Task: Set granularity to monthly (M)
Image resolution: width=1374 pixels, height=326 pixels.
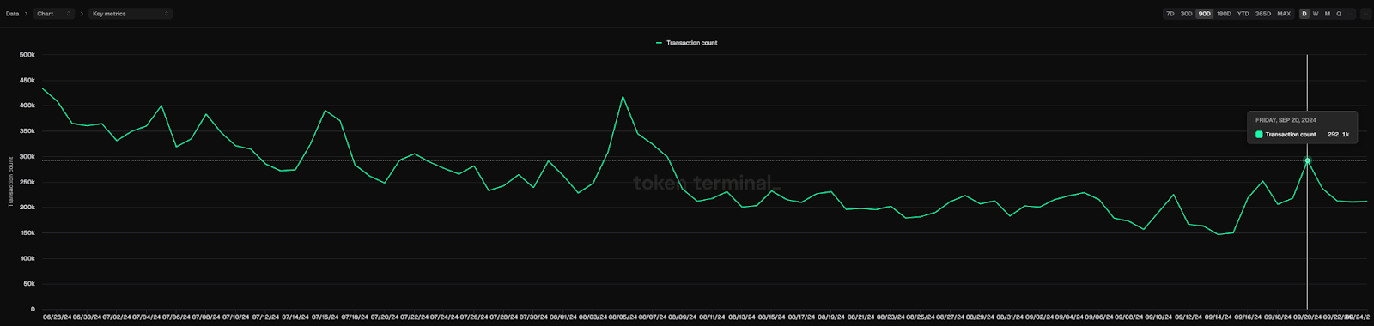Action: pyautogui.click(x=1327, y=14)
